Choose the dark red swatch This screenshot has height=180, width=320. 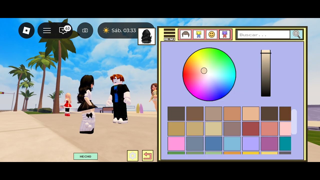pyautogui.click(x=251, y=129)
